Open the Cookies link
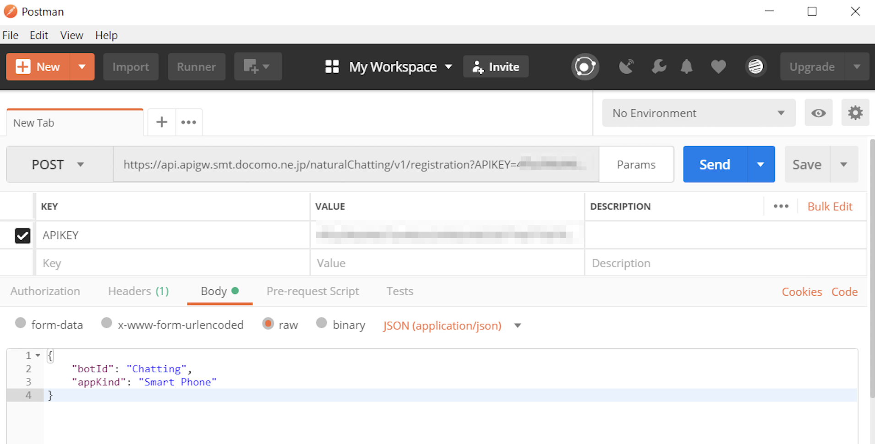This screenshot has height=444, width=875. (802, 292)
